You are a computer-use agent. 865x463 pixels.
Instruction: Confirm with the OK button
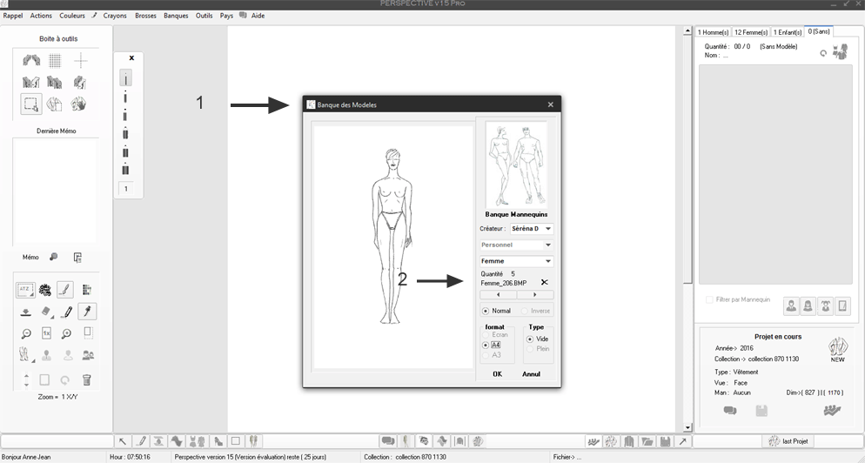pyautogui.click(x=497, y=374)
